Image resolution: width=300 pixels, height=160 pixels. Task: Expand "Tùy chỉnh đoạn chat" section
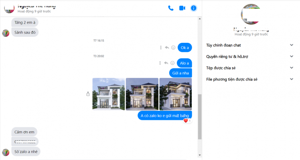click(249, 45)
